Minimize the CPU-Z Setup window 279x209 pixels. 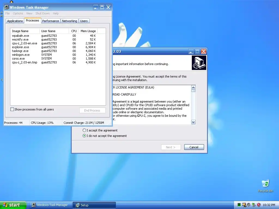(191, 51)
